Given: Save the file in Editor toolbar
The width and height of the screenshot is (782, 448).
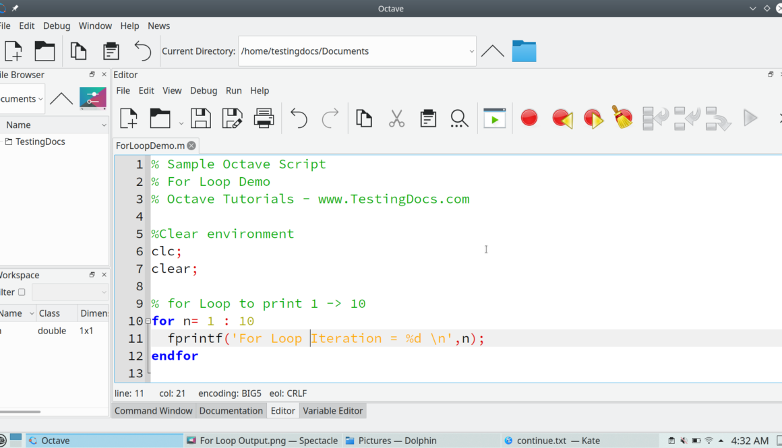Looking at the screenshot, I should pyautogui.click(x=200, y=119).
